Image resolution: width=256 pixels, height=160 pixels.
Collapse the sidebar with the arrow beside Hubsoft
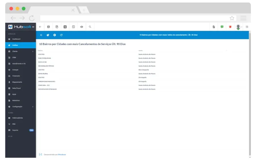(33, 27)
